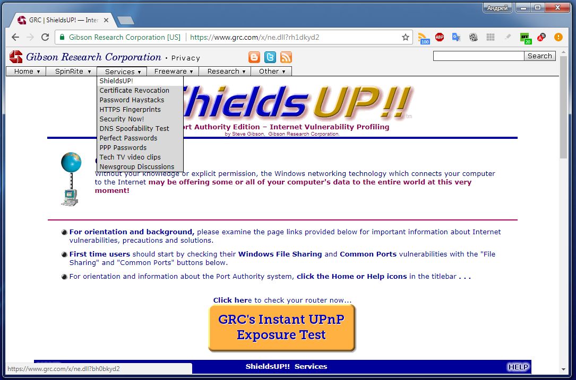
Task: Open Newsgroup Discussions menu item
Action: 140,167
